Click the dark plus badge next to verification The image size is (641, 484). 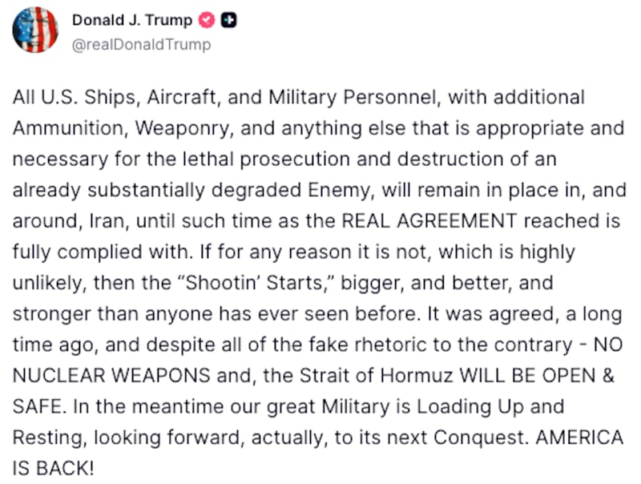(x=230, y=21)
